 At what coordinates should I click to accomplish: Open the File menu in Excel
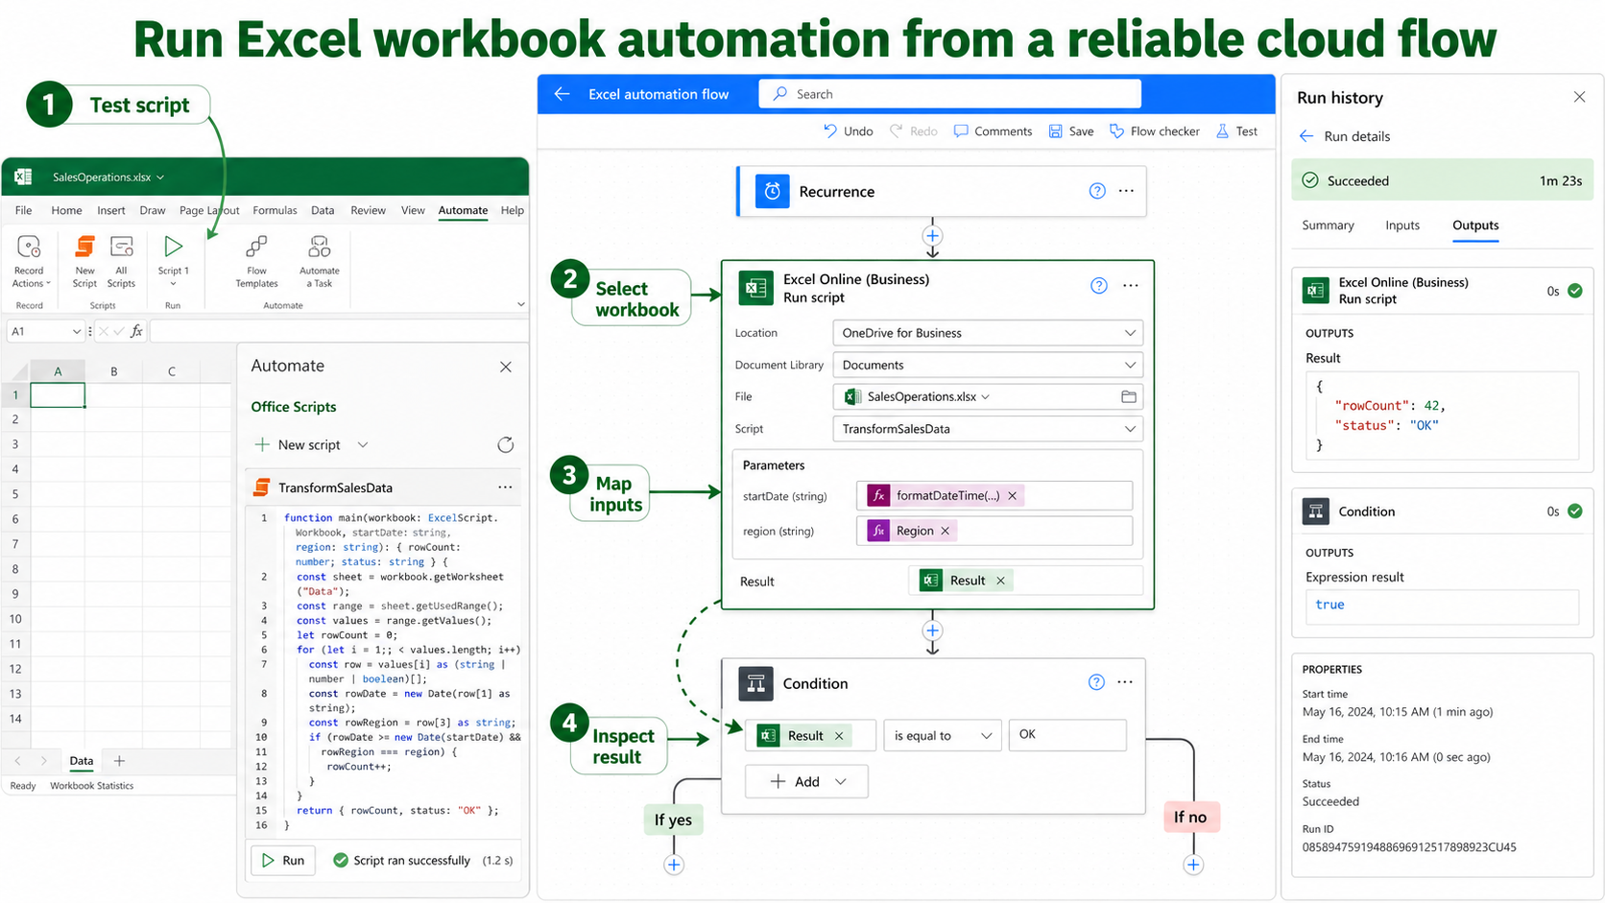[23, 210]
